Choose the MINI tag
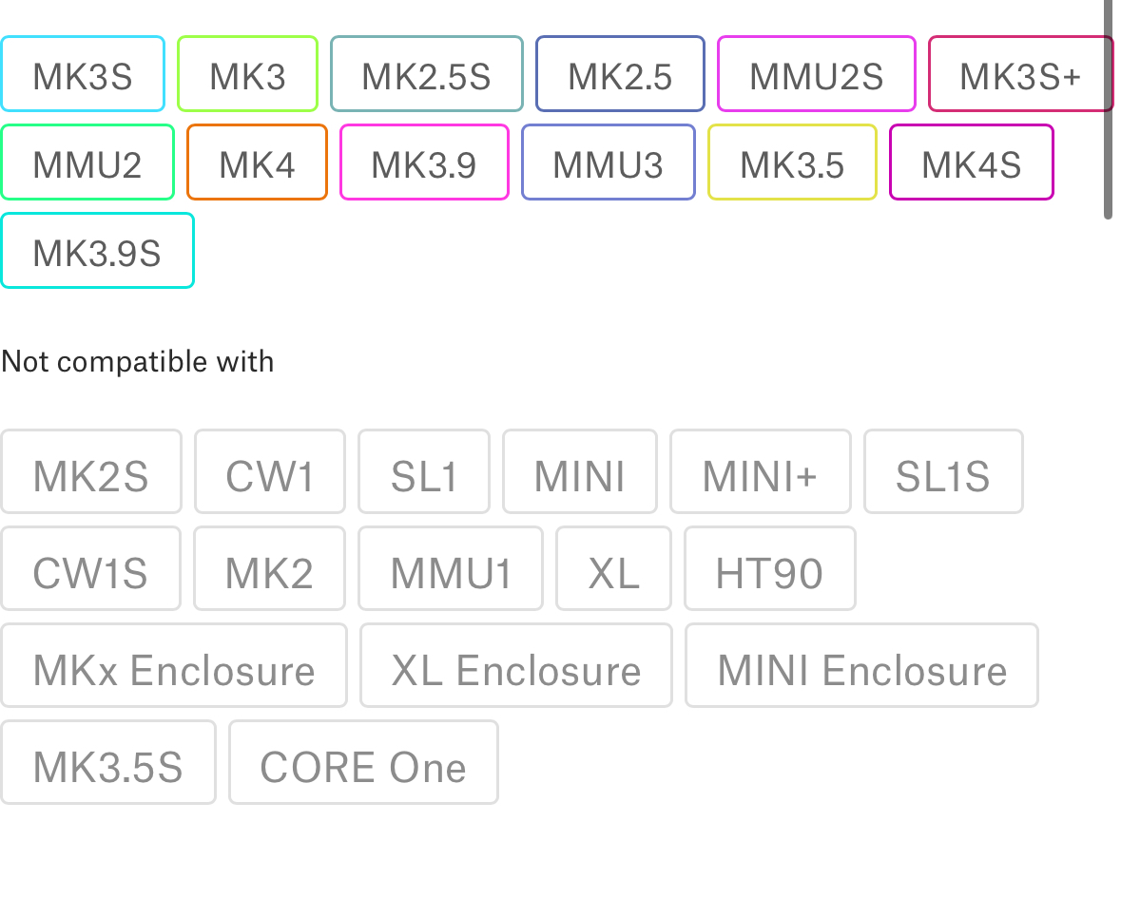 point(580,471)
